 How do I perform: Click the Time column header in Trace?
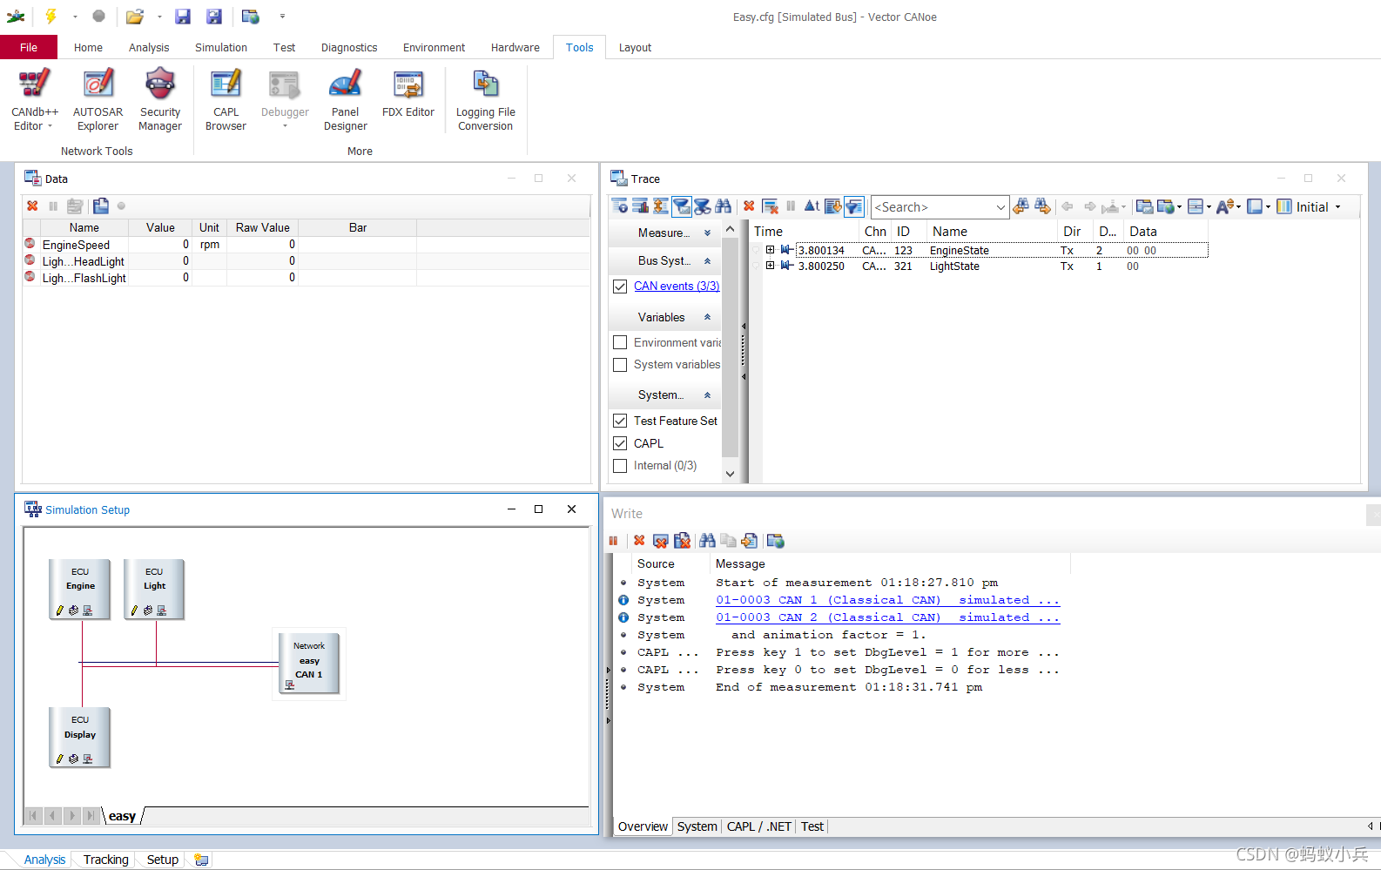[805, 232]
